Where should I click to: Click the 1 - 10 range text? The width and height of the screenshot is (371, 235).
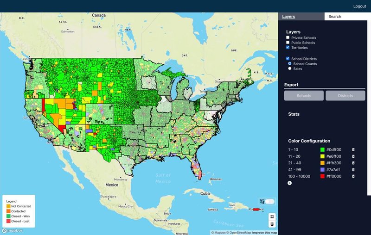[x=293, y=149]
